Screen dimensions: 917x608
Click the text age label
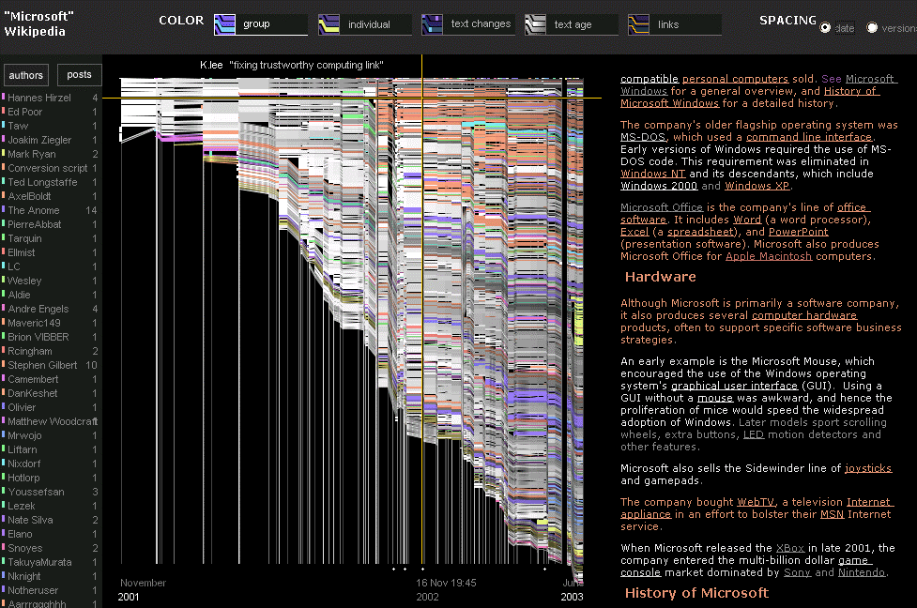click(573, 24)
